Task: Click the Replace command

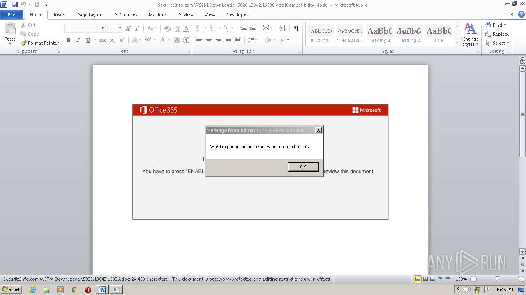Action: pos(497,34)
